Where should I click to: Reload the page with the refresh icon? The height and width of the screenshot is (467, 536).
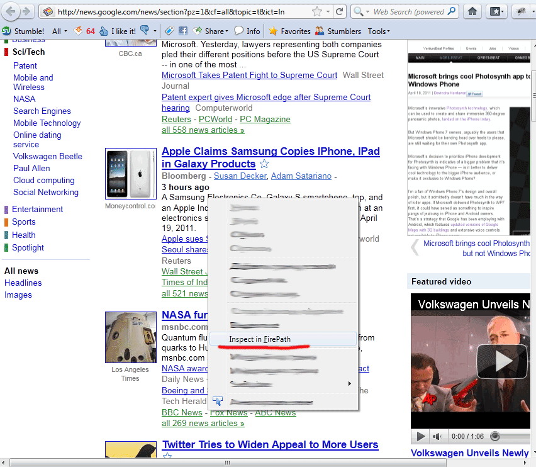pyautogui.click(x=339, y=12)
